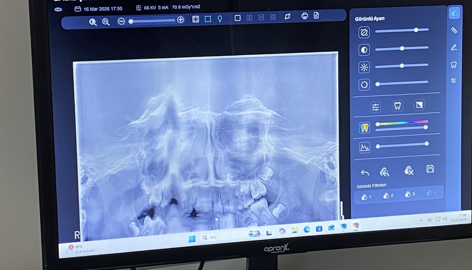The width and height of the screenshot is (472, 270).
Task: Apply image filter 2
Action: [388, 195]
